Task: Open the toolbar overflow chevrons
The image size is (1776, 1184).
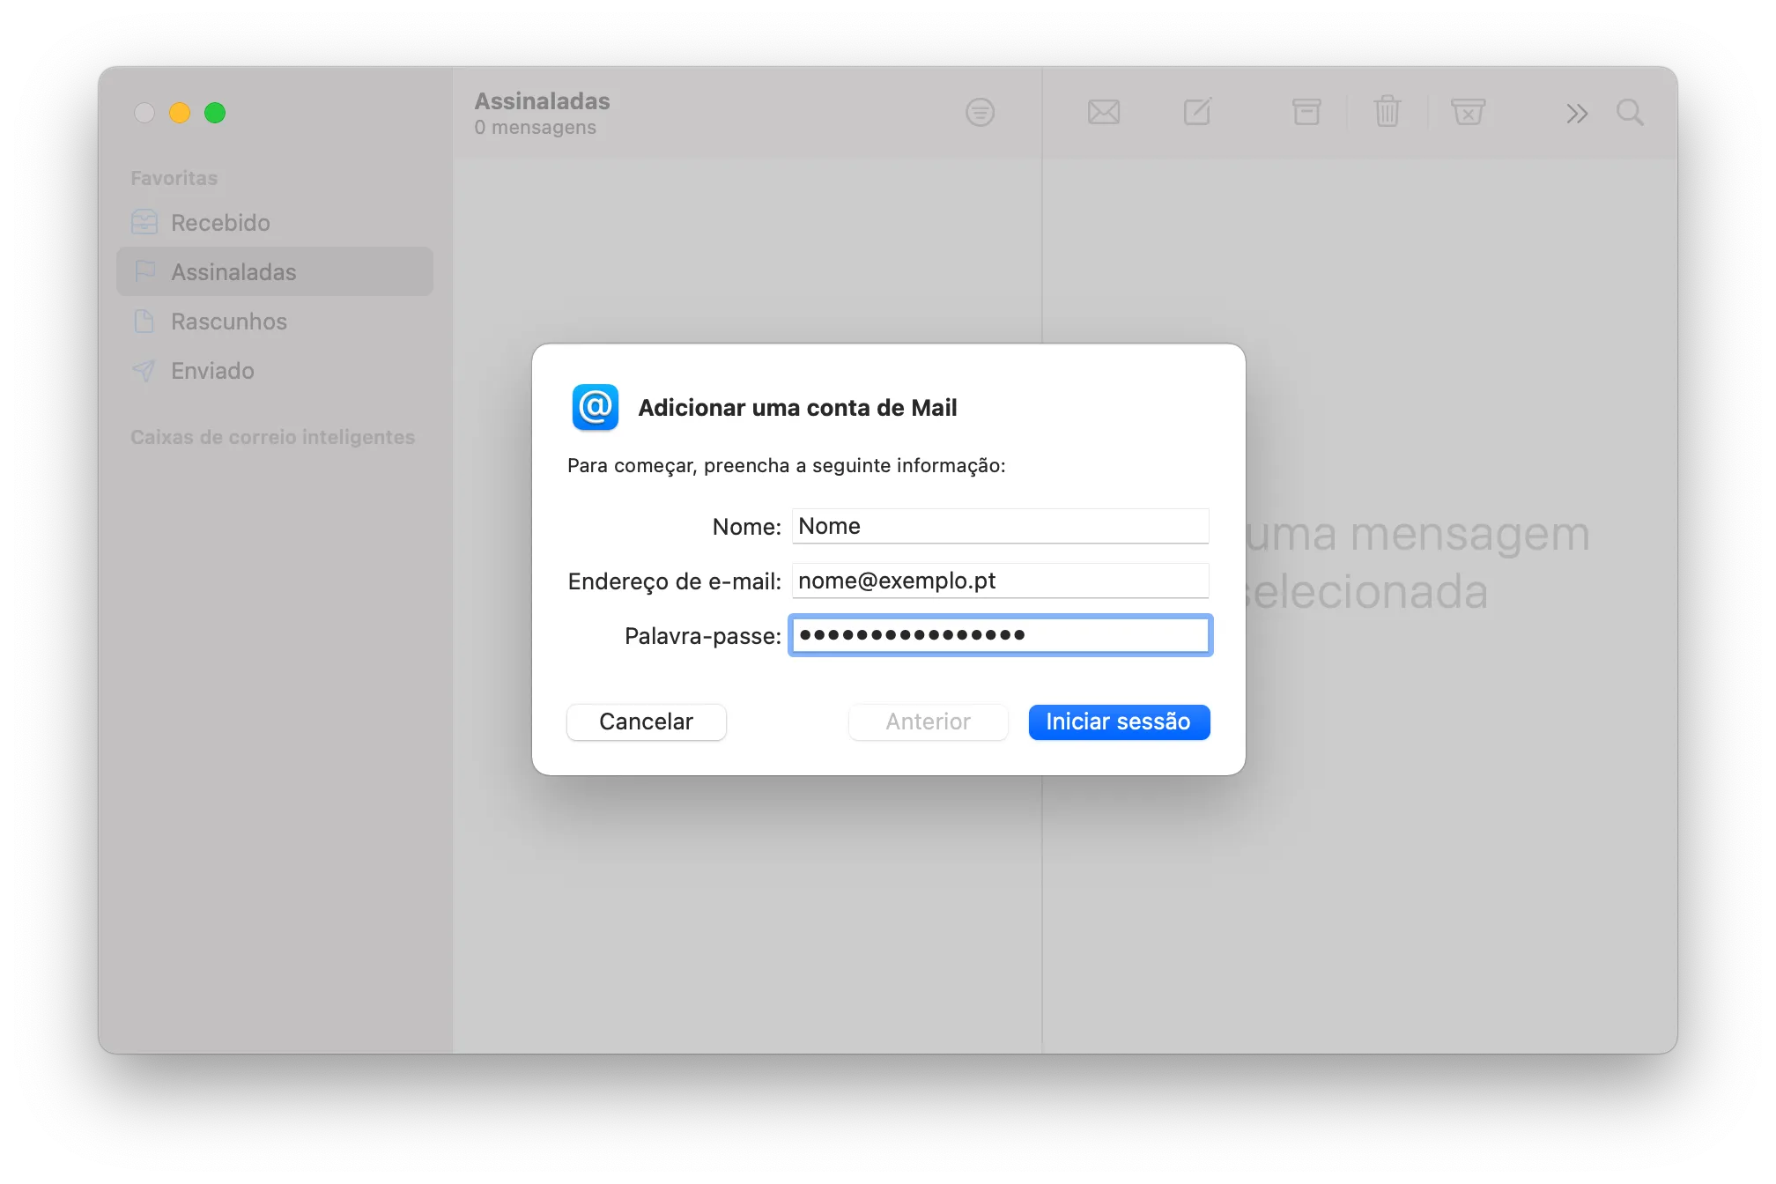Action: (x=1577, y=114)
